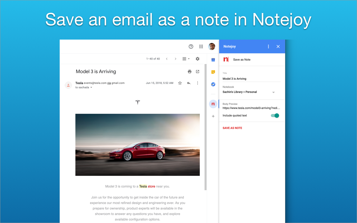Open the input tools dropdown
Image resolution: width=357 pixels, height=223 pixels.
coord(186,59)
